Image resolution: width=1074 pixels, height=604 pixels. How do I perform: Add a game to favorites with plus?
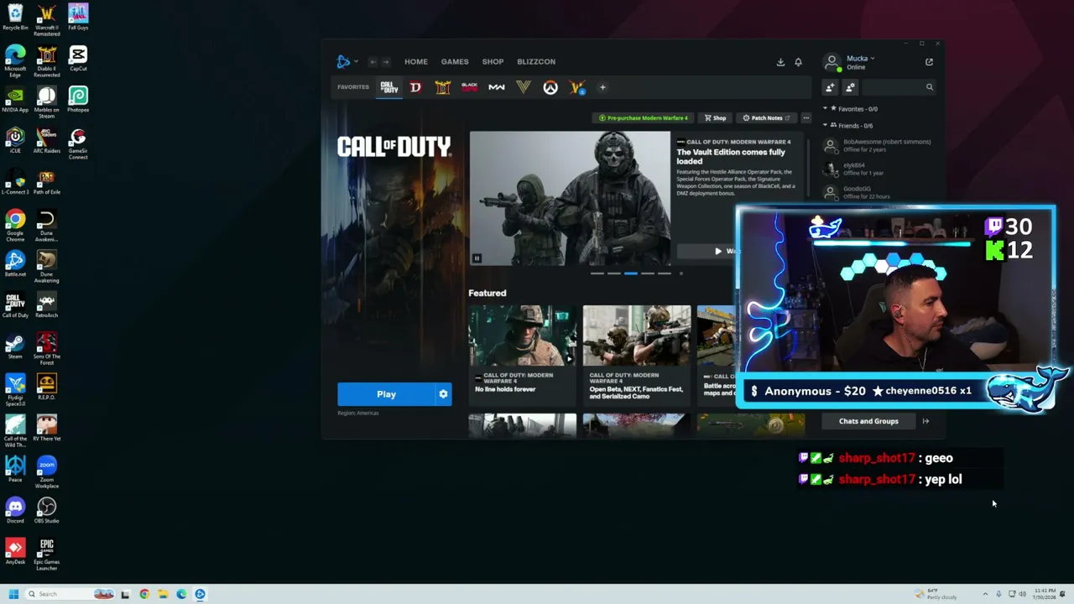[602, 87]
